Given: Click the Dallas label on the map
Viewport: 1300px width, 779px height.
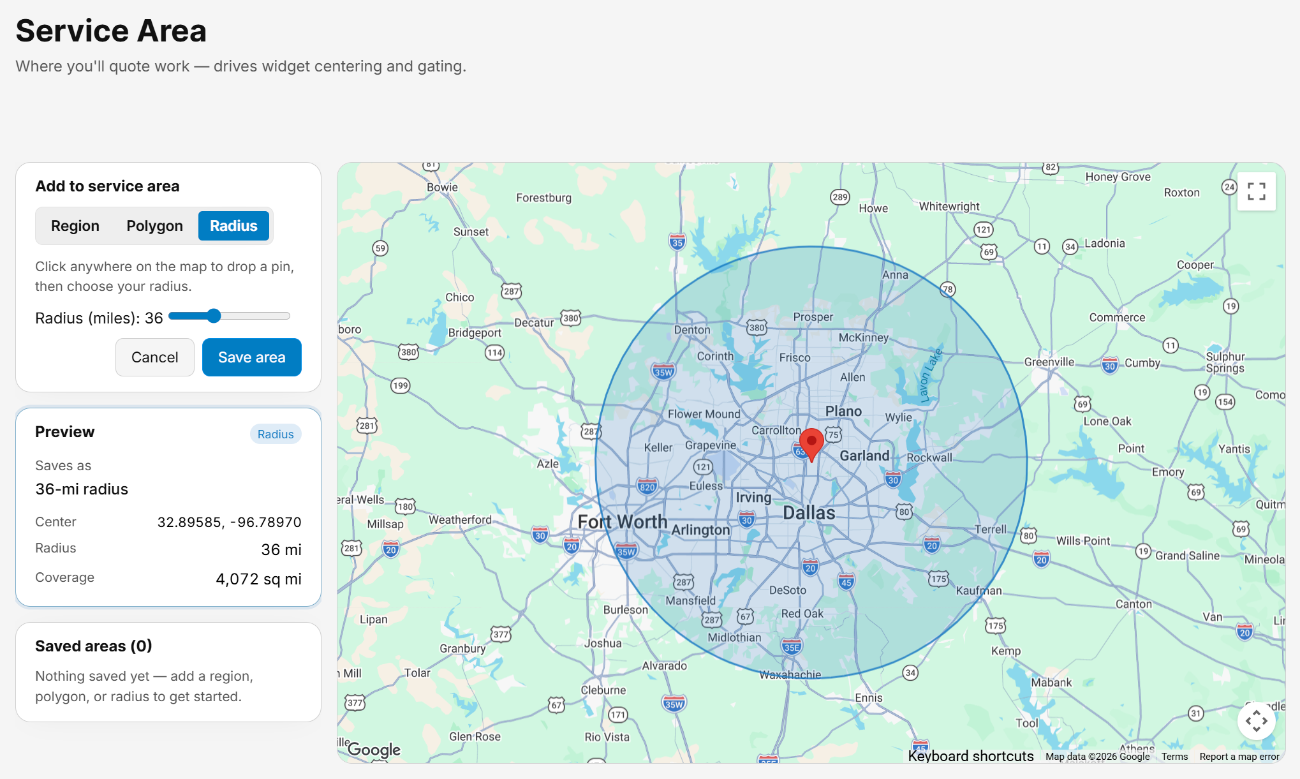Looking at the screenshot, I should pyautogui.click(x=809, y=513).
